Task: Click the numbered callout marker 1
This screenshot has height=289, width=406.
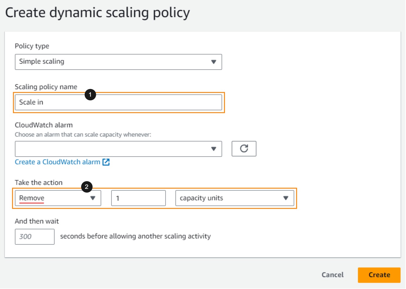Action: point(90,95)
